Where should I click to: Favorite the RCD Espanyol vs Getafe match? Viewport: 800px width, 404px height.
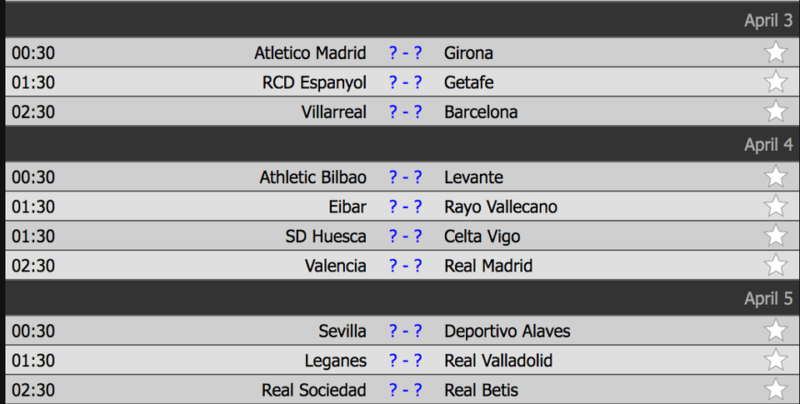pyautogui.click(x=776, y=82)
